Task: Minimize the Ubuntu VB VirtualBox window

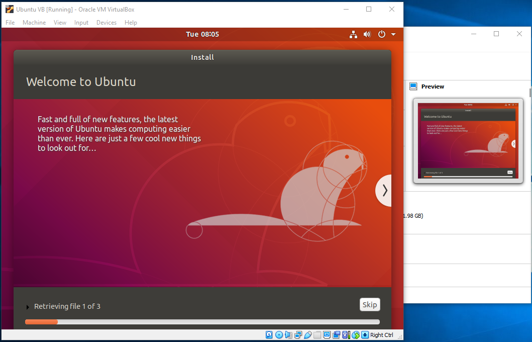Action: (346, 9)
